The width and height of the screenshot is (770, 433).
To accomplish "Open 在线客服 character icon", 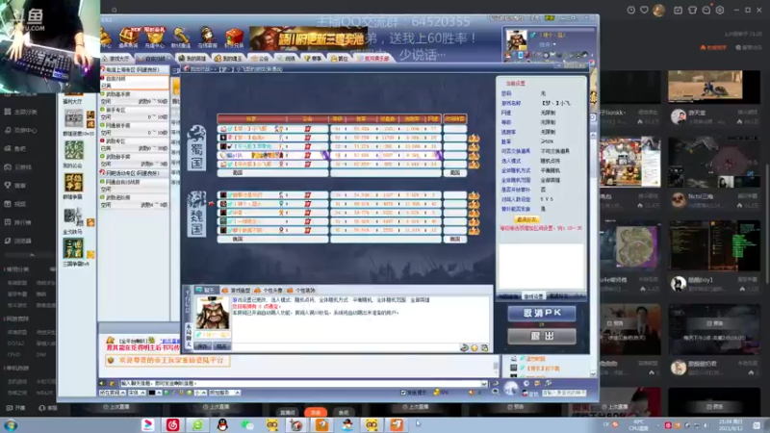I will [207, 38].
